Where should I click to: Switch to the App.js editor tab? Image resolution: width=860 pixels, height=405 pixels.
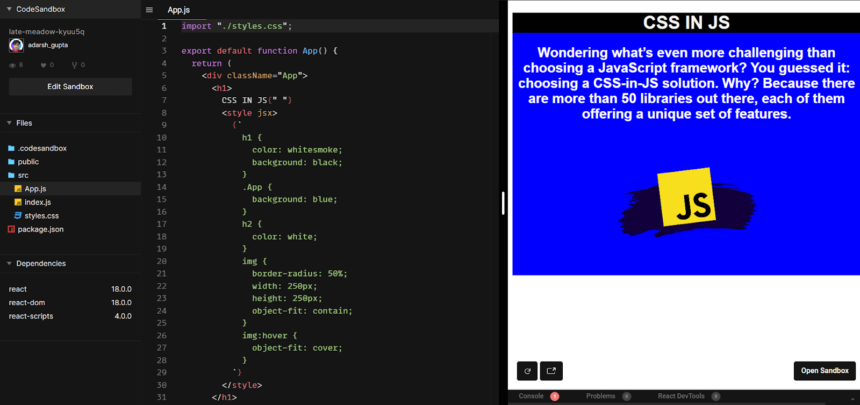[x=178, y=10]
